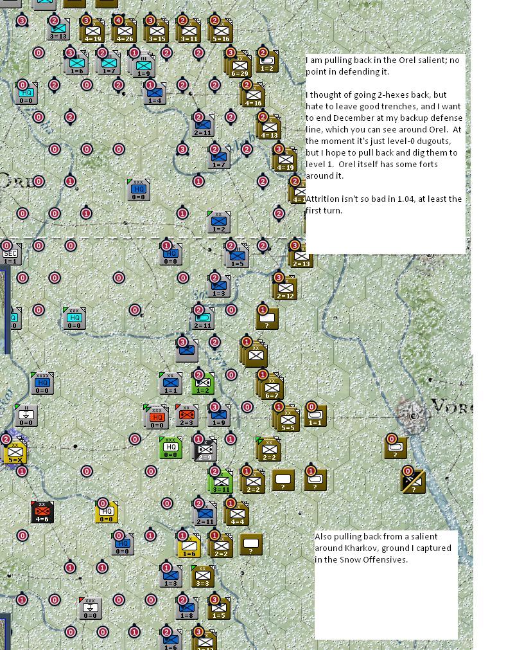Pick the blue German counter labeled 1=4
Screen dimensions: 524x650
[x=155, y=93]
